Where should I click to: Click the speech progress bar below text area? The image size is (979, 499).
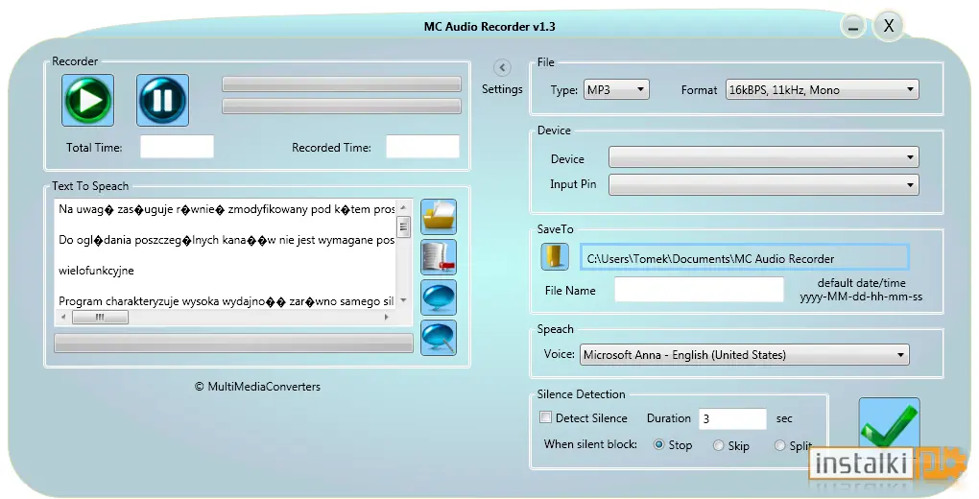(233, 343)
